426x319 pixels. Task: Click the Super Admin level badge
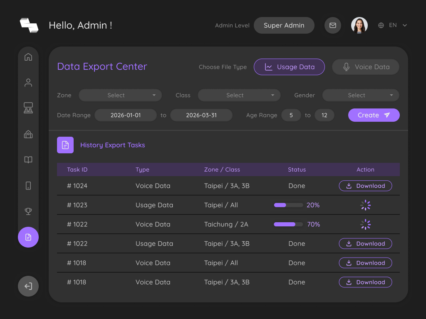point(284,25)
